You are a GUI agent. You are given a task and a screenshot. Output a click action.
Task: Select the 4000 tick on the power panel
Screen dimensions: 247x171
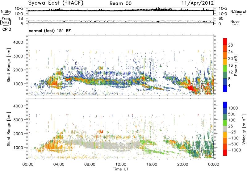pos(18,42)
